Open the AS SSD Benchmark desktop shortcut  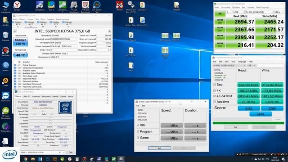pyautogui.click(x=74, y=7)
